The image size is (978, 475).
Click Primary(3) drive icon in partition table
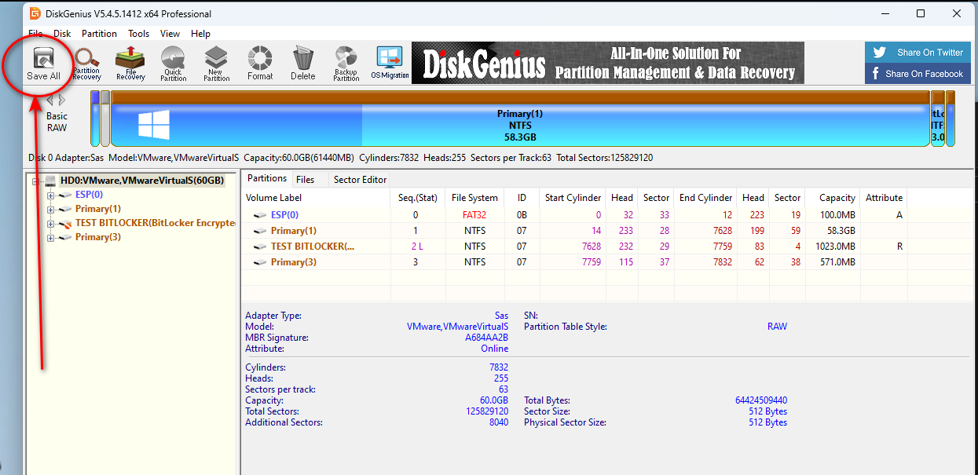pos(260,262)
